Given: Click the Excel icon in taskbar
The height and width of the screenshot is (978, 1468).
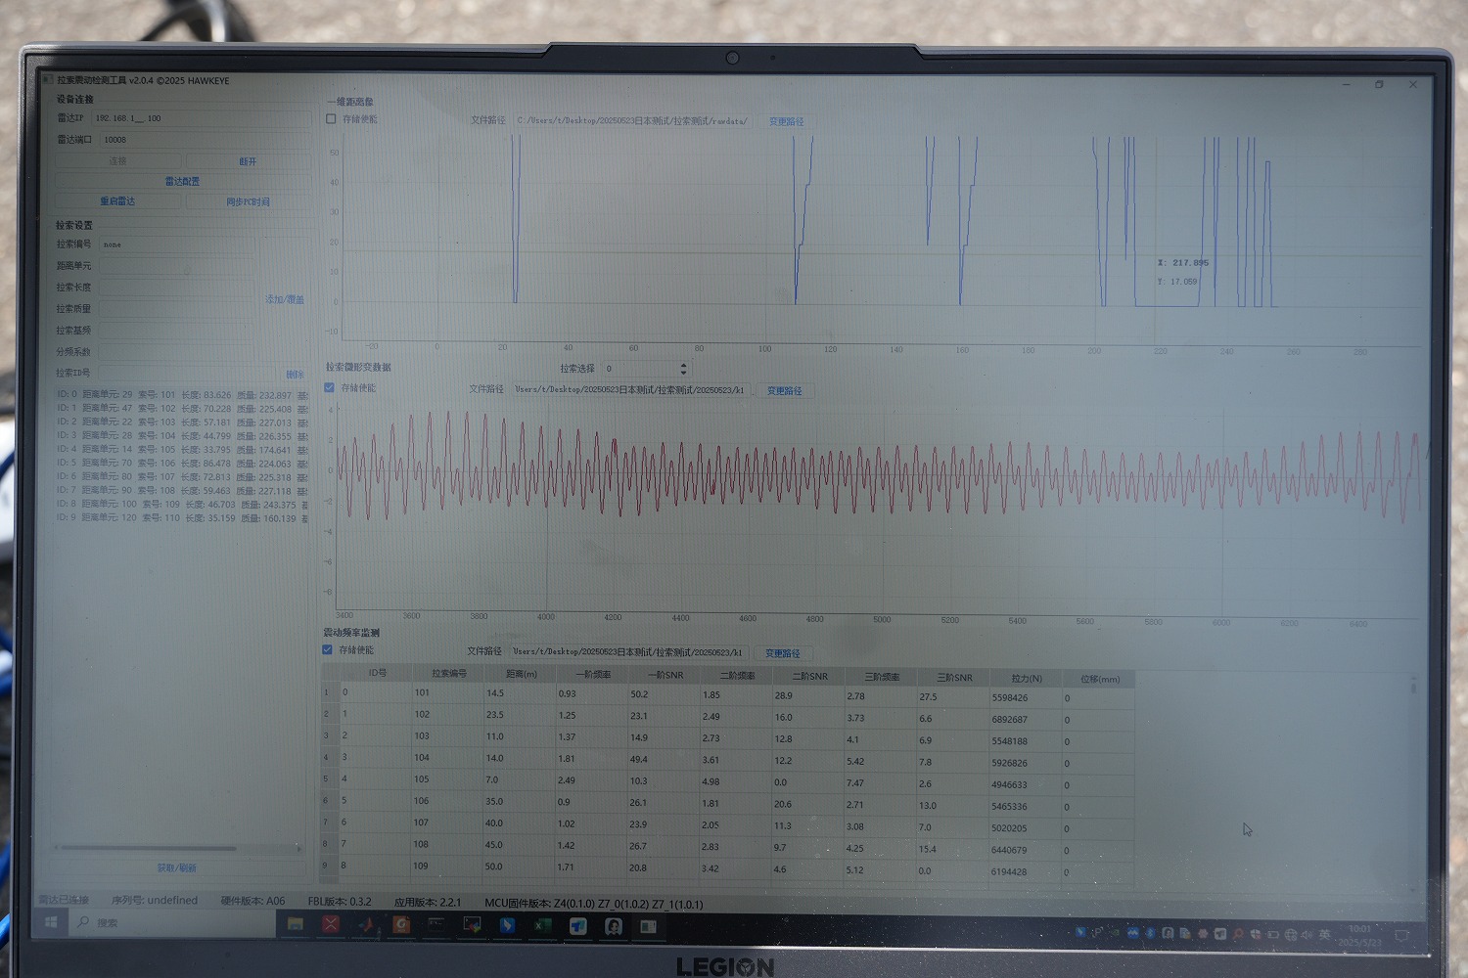Looking at the screenshot, I should tap(542, 925).
